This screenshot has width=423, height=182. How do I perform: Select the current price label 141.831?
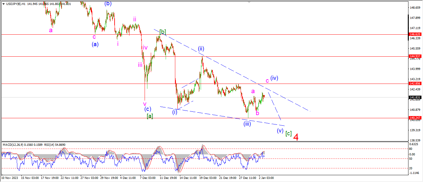(x=415, y=97)
